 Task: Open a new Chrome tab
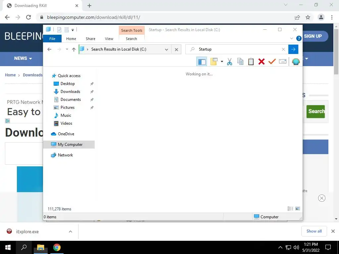pyautogui.click(x=89, y=6)
